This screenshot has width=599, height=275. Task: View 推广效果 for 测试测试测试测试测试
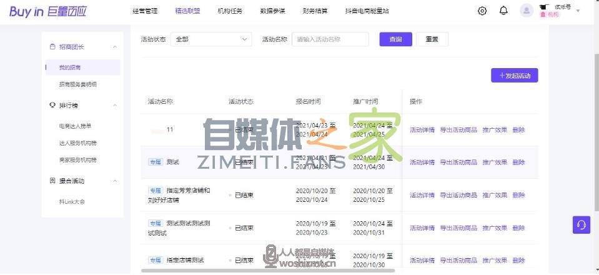point(495,228)
